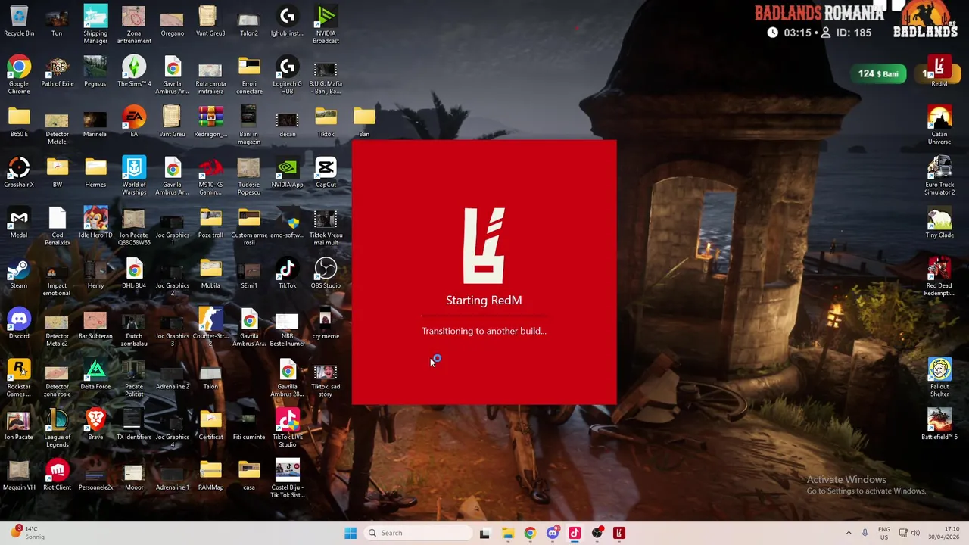Viewport: 969px width, 545px height.
Task: Open the TikTok desktop shortcut
Action: click(287, 273)
